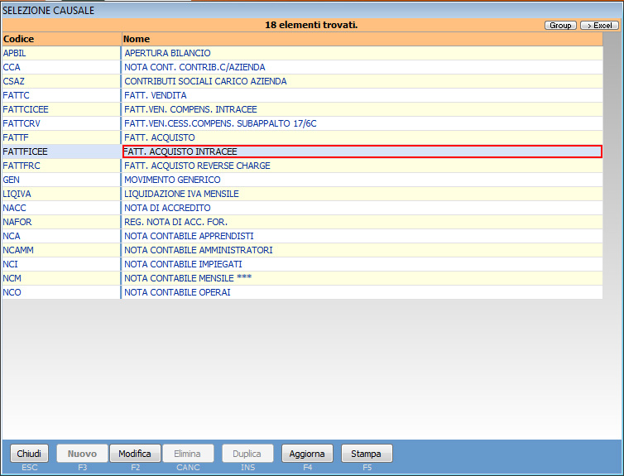Sort by the Codice column header
Viewport: 624px width, 476px height.
[x=60, y=39]
